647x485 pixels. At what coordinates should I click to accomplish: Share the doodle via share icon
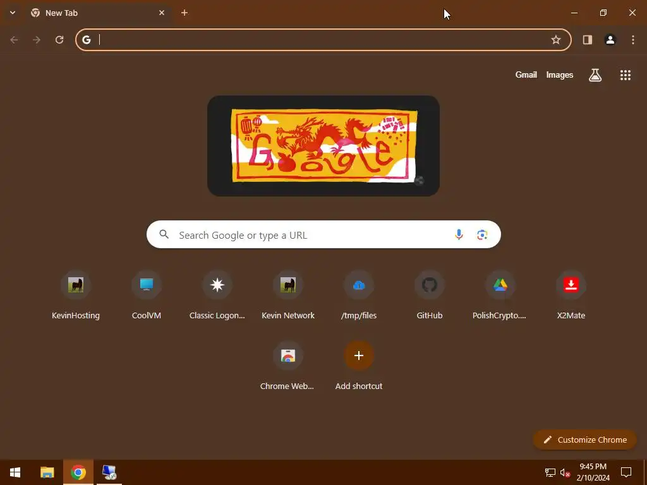[x=419, y=180]
